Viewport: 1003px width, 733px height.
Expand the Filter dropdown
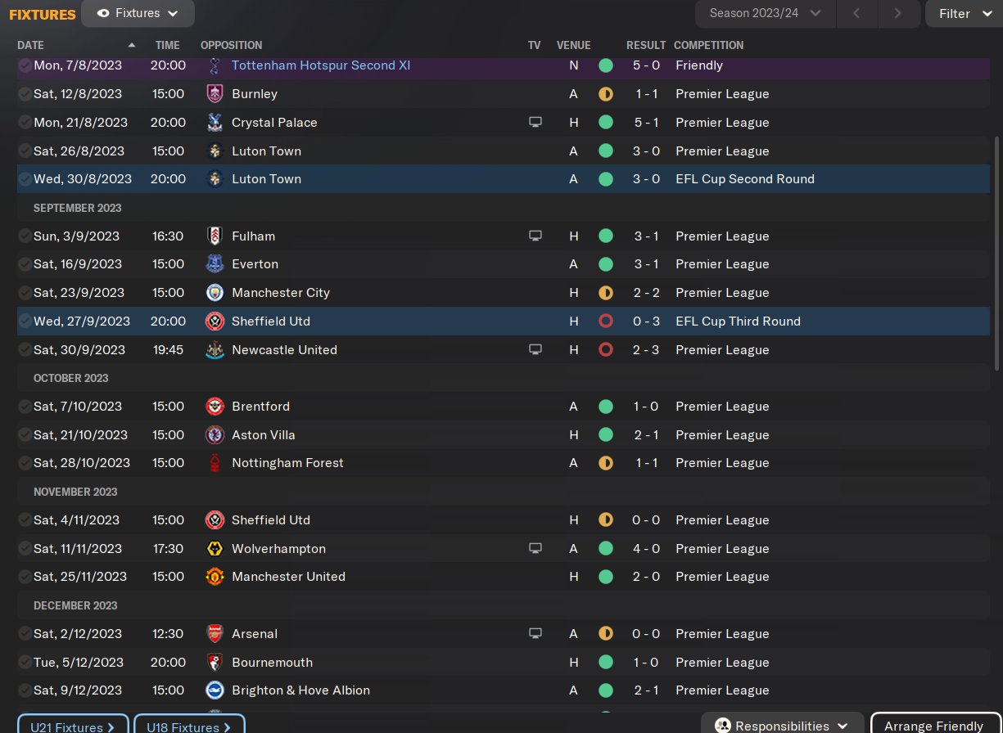tap(963, 14)
